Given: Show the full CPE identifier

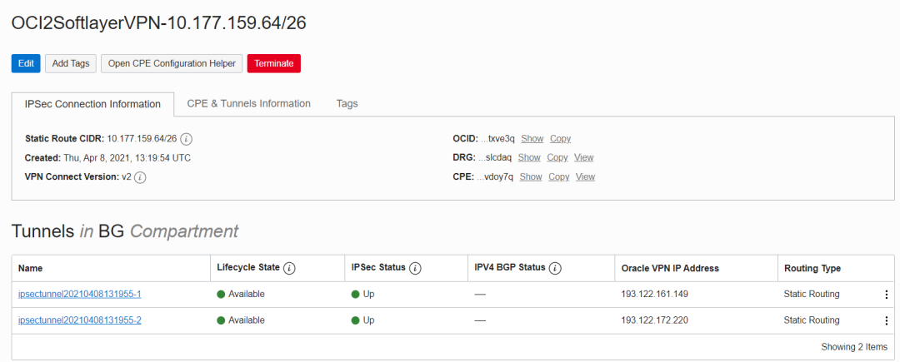Looking at the screenshot, I should click(x=531, y=177).
